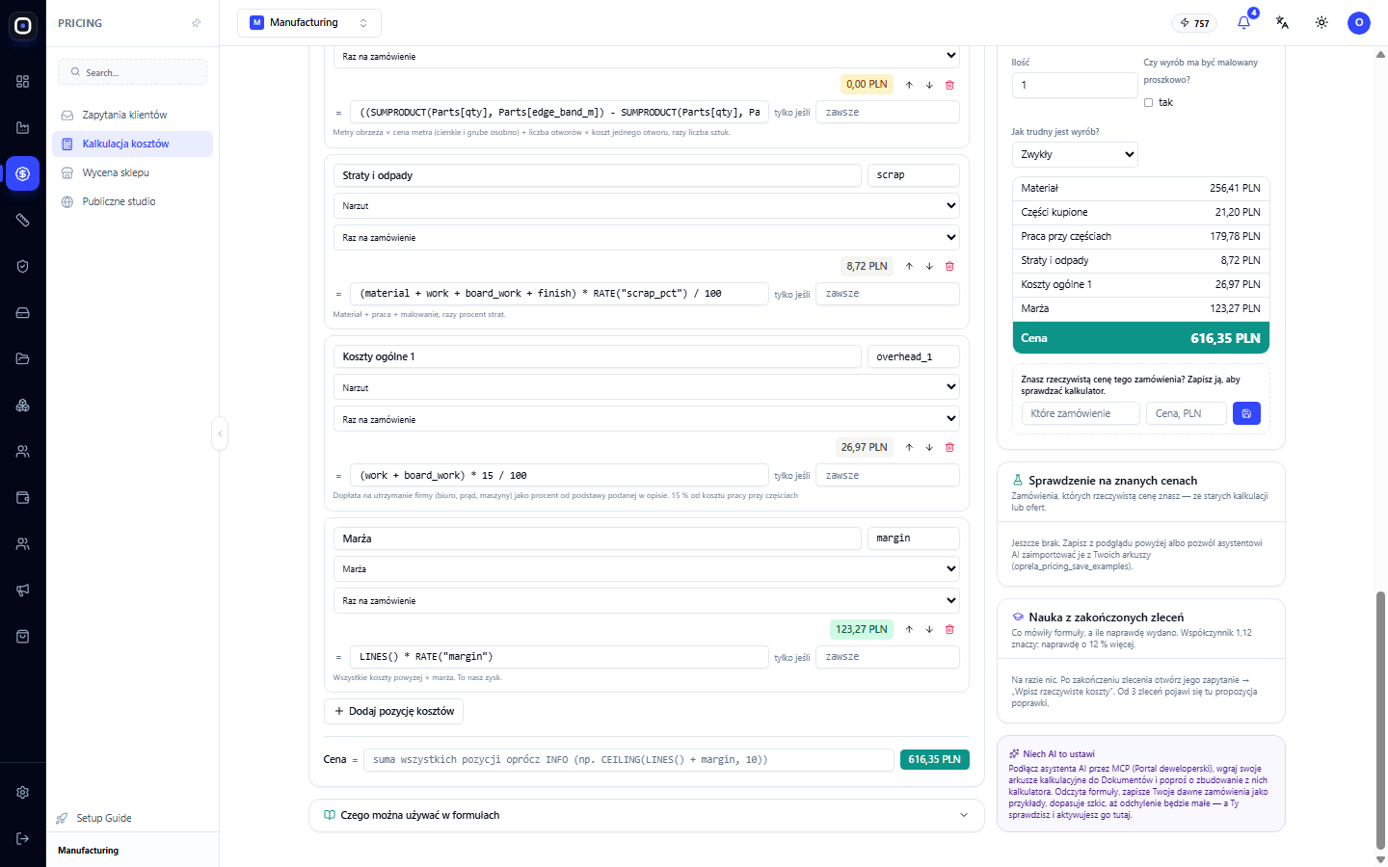1388x867 pixels.
Task: Open the notifications bell
Action: point(1244,23)
